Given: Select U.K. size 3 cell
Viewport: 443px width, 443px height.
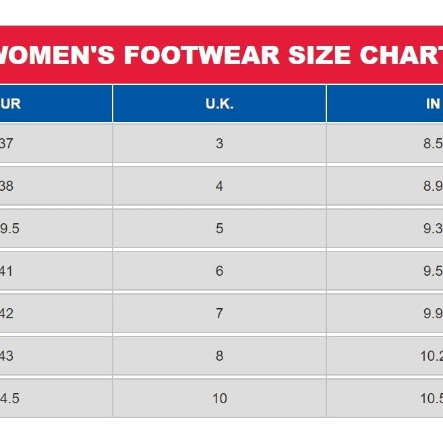Looking at the screenshot, I should click(x=219, y=144).
